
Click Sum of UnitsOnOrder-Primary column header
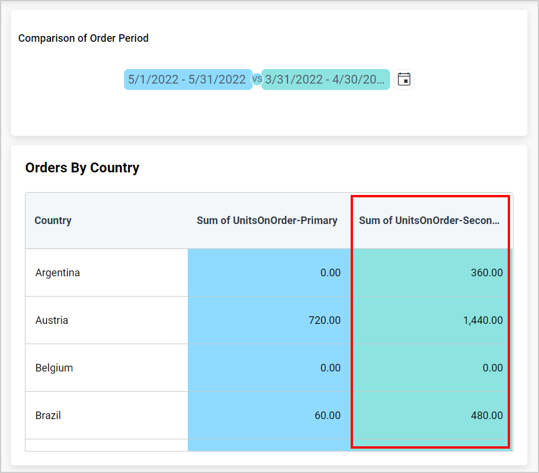click(267, 221)
